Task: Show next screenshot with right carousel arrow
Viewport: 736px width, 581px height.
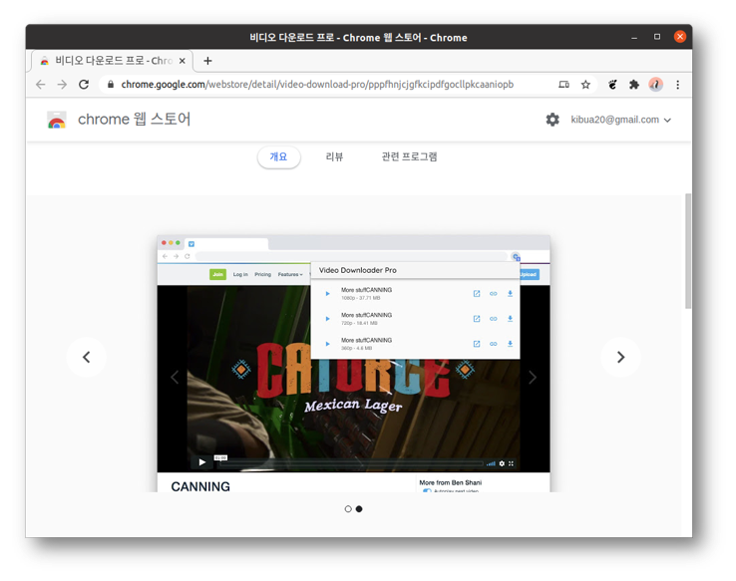Action: coord(620,358)
